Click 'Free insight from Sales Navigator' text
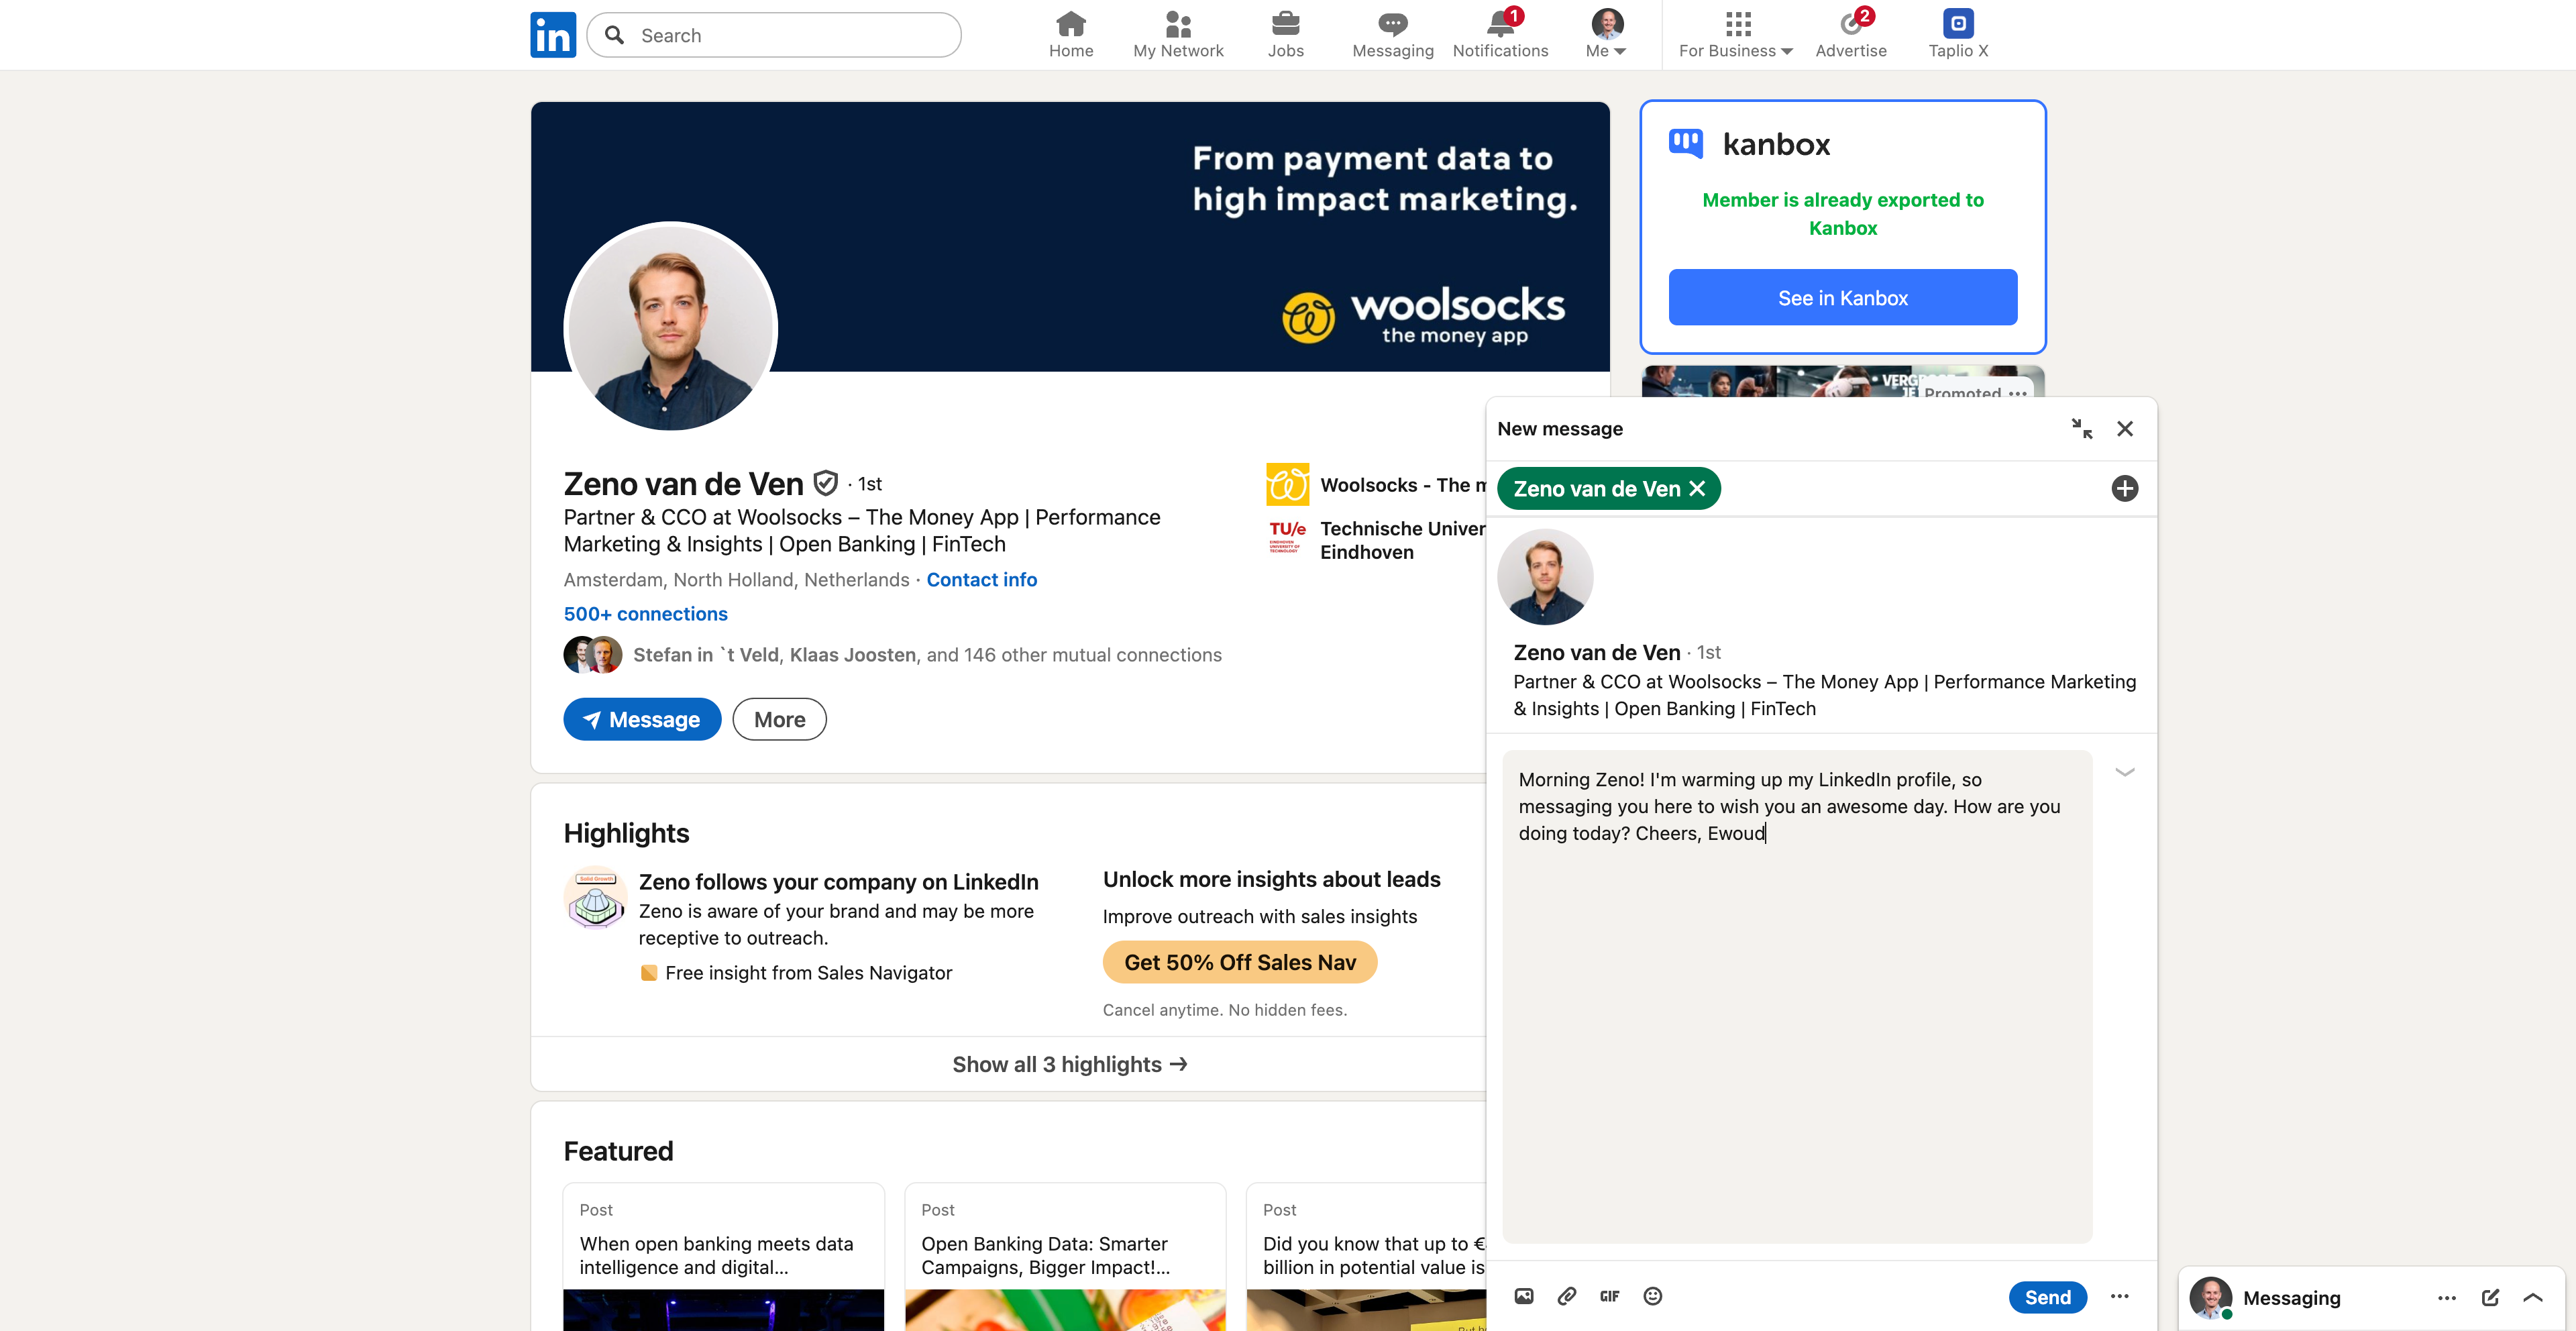This screenshot has height=1331, width=2576. click(x=808, y=973)
